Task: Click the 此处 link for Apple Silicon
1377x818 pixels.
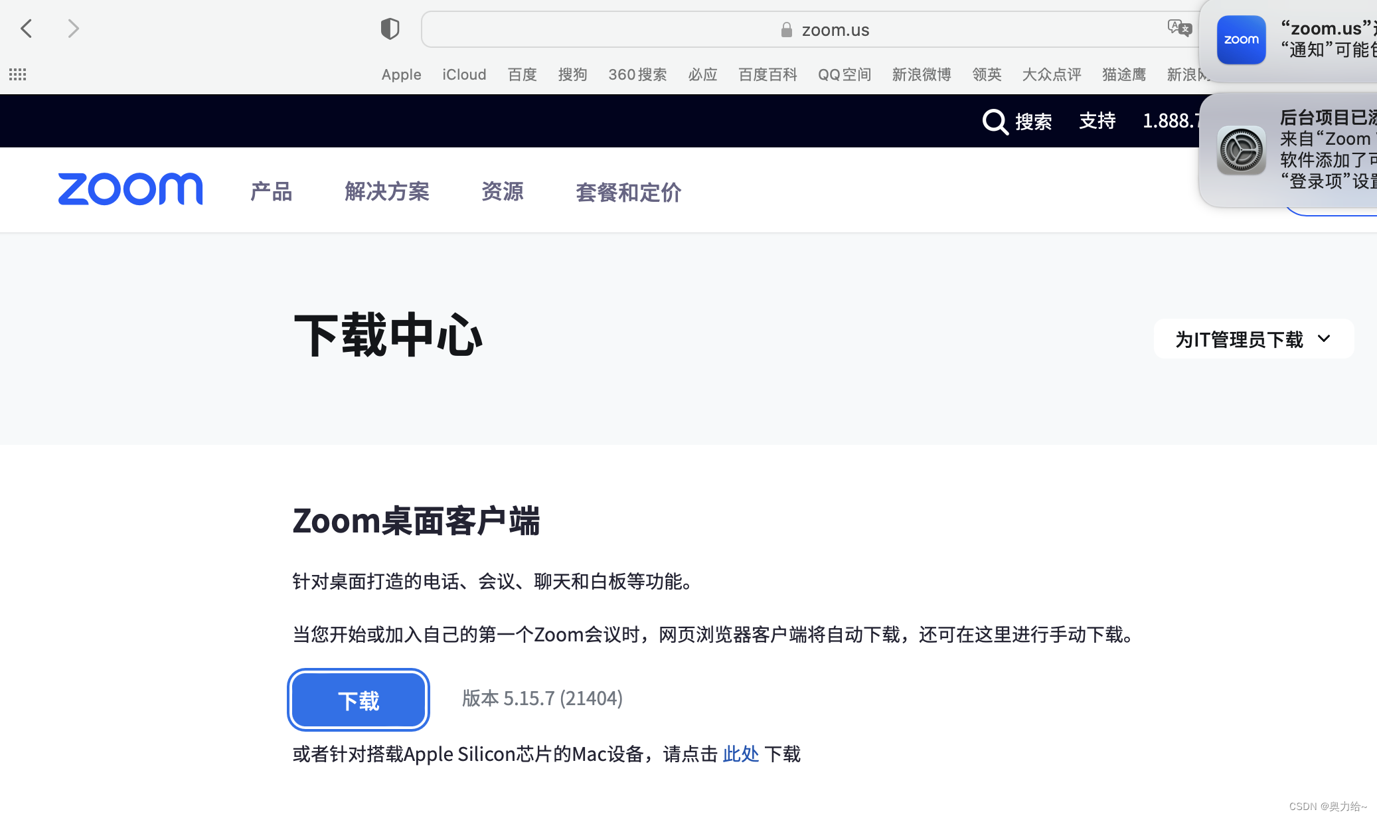Action: pyautogui.click(x=740, y=754)
